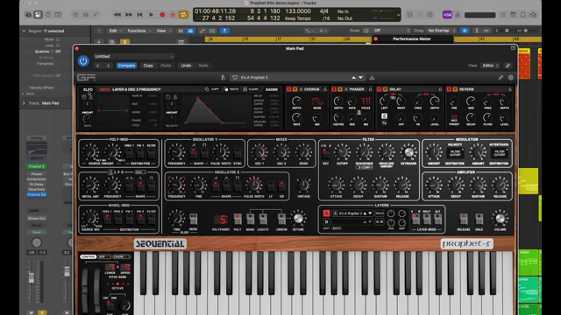Screen dimensions: 561x315
Task: Click the Undo button in plugin header
Action: click(x=186, y=66)
